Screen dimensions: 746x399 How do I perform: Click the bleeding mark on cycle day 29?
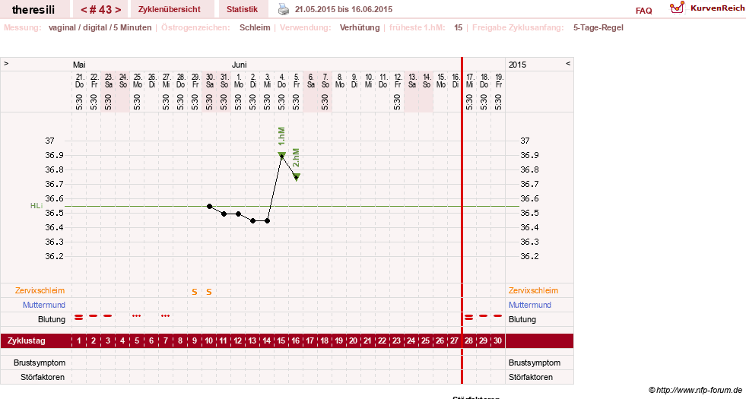pos(484,315)
